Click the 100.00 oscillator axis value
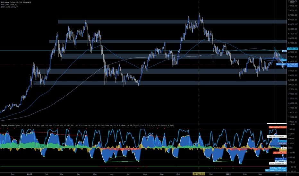 point(292,129)
